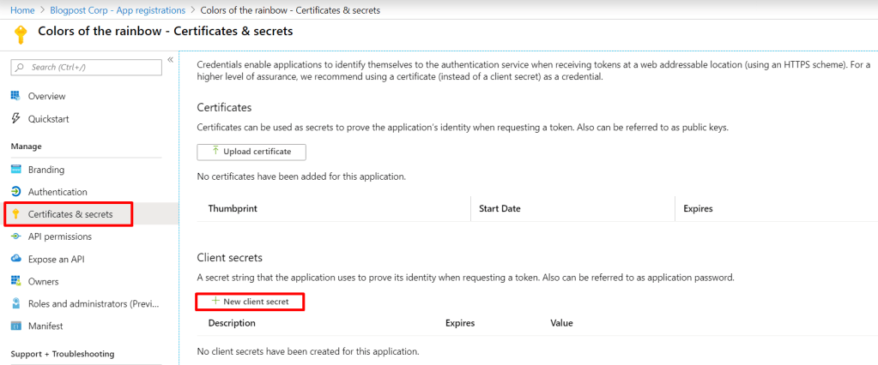Go to Home breadcrumb link
The width and height of the screenshot is (878, 365).
(22, 10)
